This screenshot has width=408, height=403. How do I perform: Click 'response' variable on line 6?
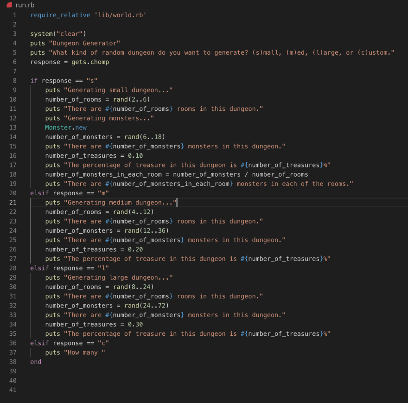coord(45,62)
